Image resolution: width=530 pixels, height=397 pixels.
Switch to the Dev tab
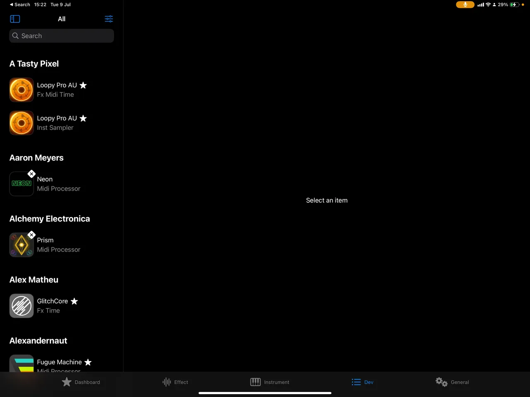[x=363, y=382]
